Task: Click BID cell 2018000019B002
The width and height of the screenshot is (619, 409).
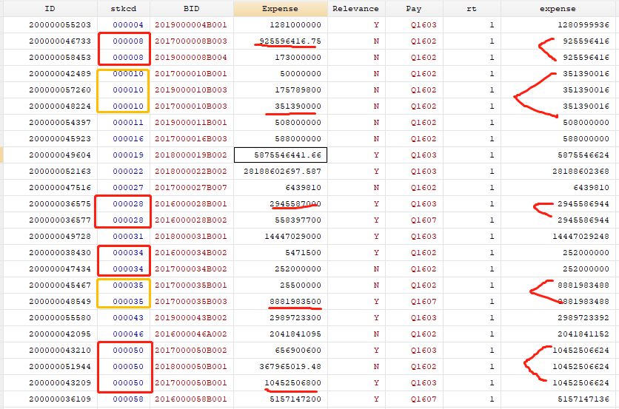Action: click(x=191, y=155)
